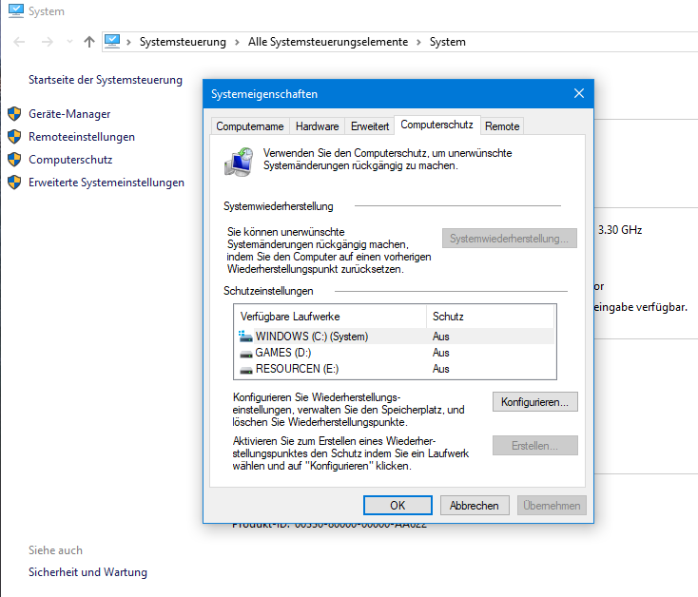This screenshot has height=597, width=698.
Task: Select the WINDOWS (C:) (System) drive row
Action: tap(395, 337)
